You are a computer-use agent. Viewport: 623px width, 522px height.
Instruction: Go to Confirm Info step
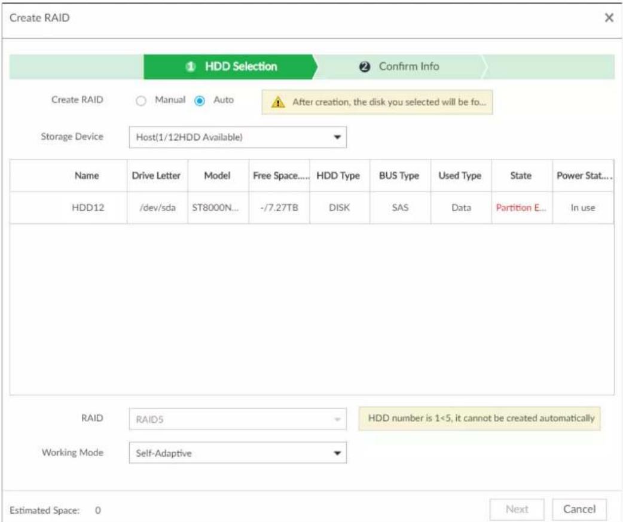coord(399,67)
